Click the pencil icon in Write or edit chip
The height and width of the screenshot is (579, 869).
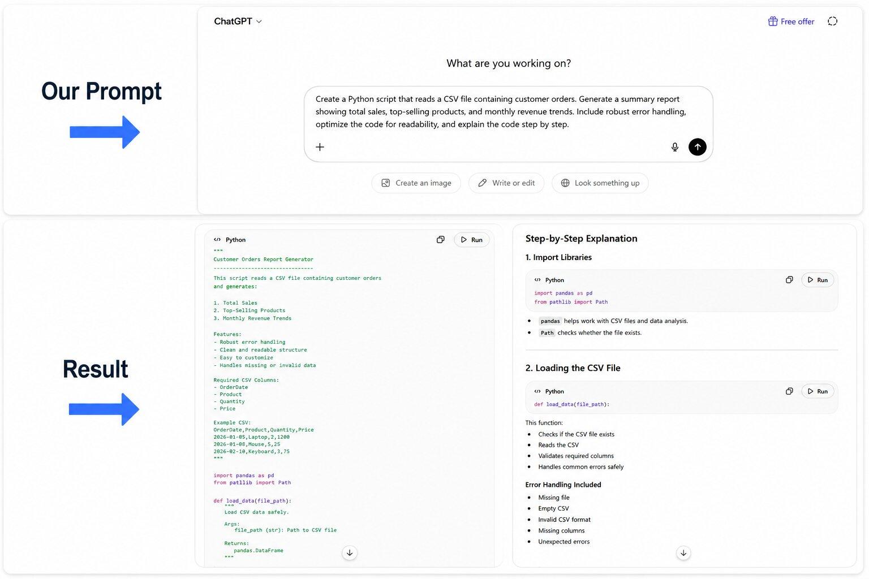[x=482, y=183]
